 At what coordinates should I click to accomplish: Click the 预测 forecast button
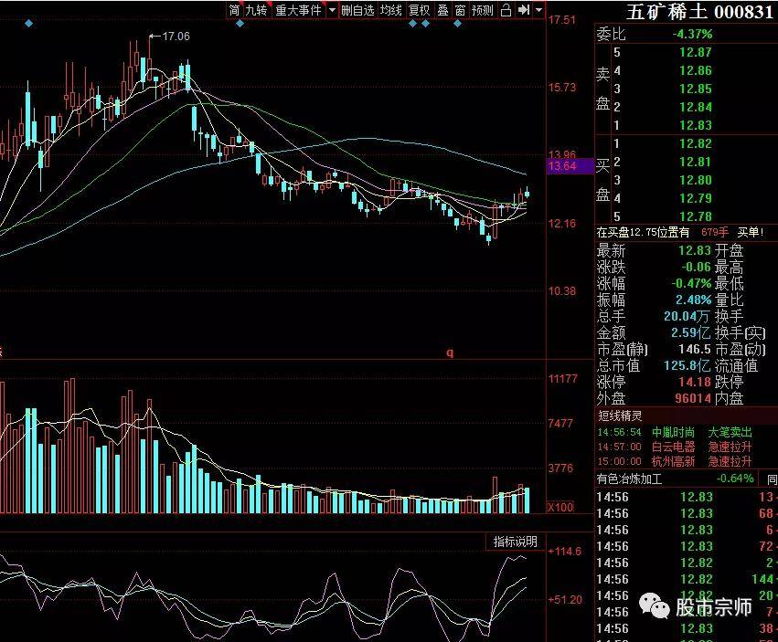pyautogui.click(x=483, y=10)
